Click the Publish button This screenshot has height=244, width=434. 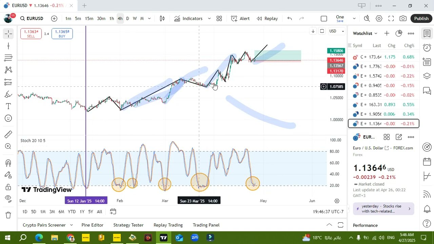[x=421, y=19]
